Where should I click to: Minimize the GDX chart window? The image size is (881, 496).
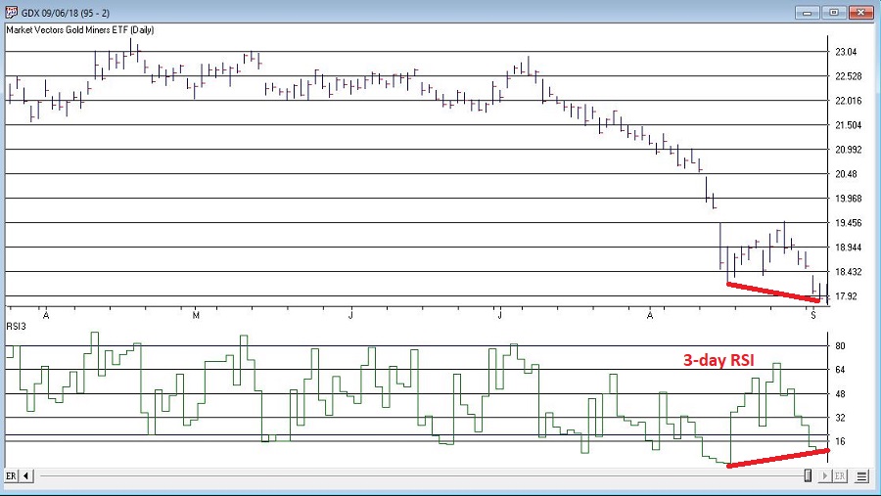pyautogui.click(x=807, y=13)
